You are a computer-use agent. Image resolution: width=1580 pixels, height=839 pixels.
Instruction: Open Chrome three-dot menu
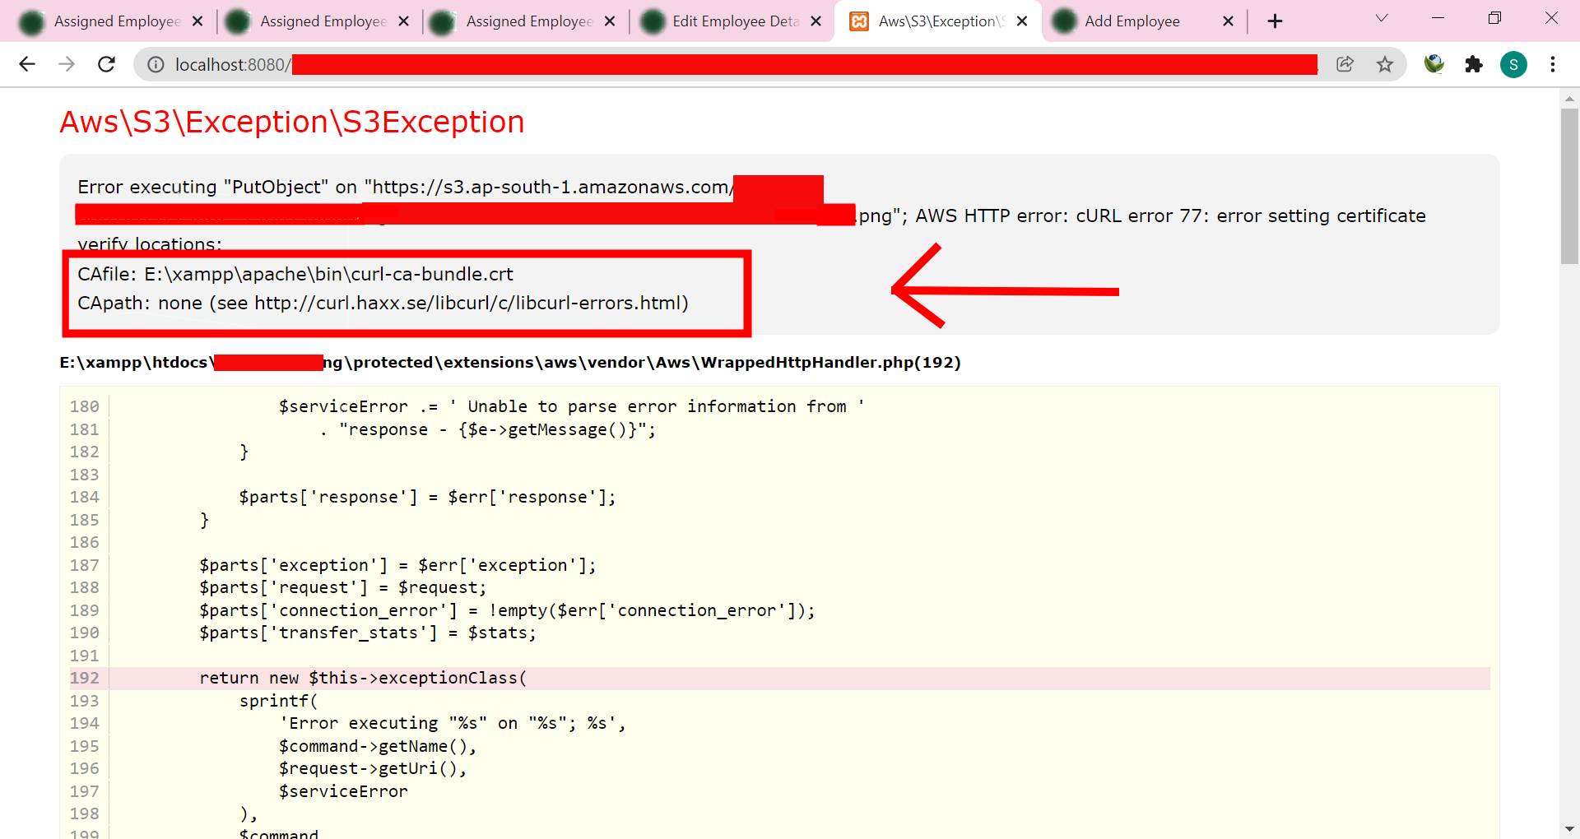pos(1553,64)
